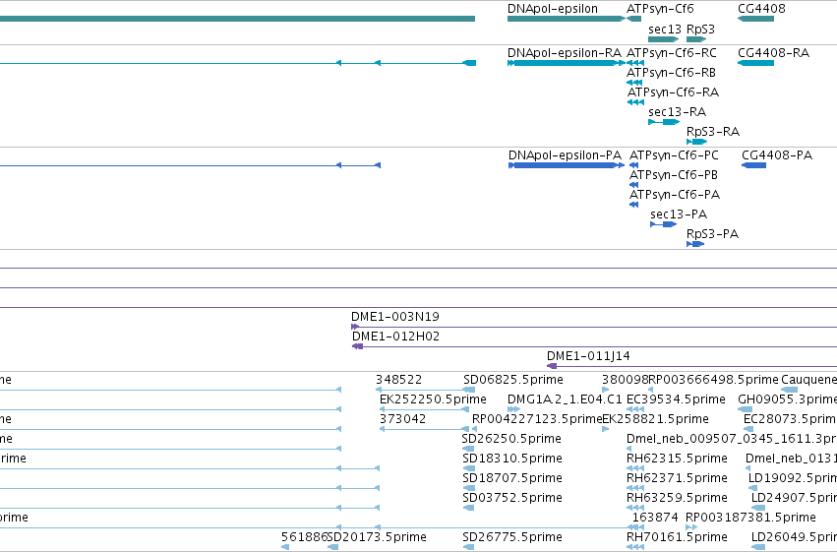
Task: Click EST EC39534.5prime
Action: pos(635,410)
